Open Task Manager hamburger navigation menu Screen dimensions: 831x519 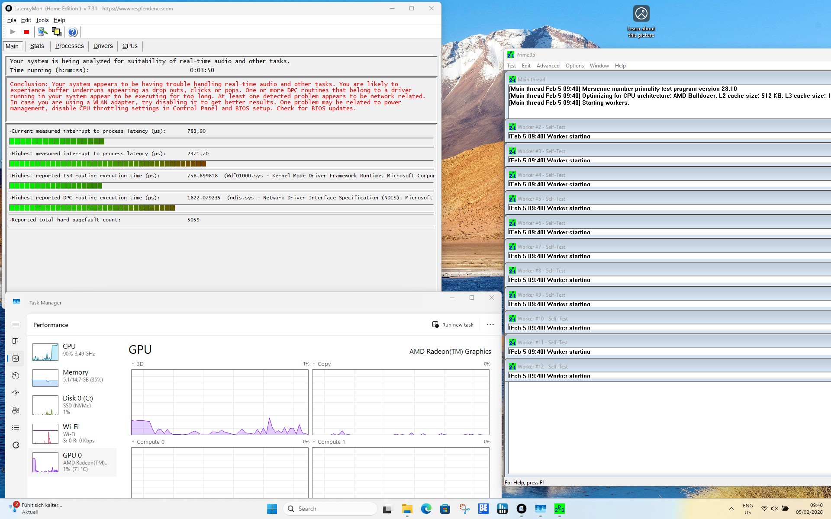click(x=16, y=324)
